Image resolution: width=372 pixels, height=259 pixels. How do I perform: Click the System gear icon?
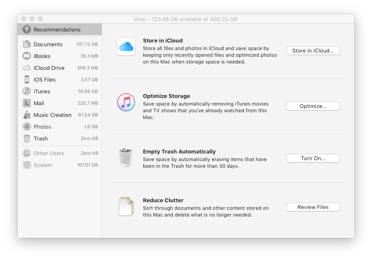pyautogui.click(x=27, y=165)
